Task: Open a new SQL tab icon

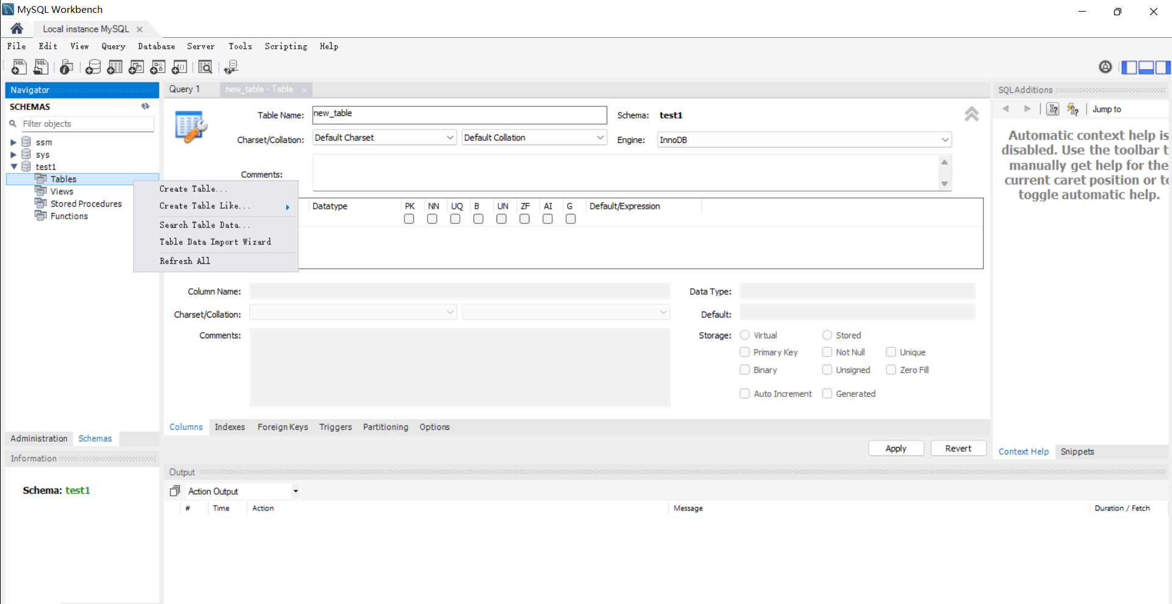Action: 19,67
